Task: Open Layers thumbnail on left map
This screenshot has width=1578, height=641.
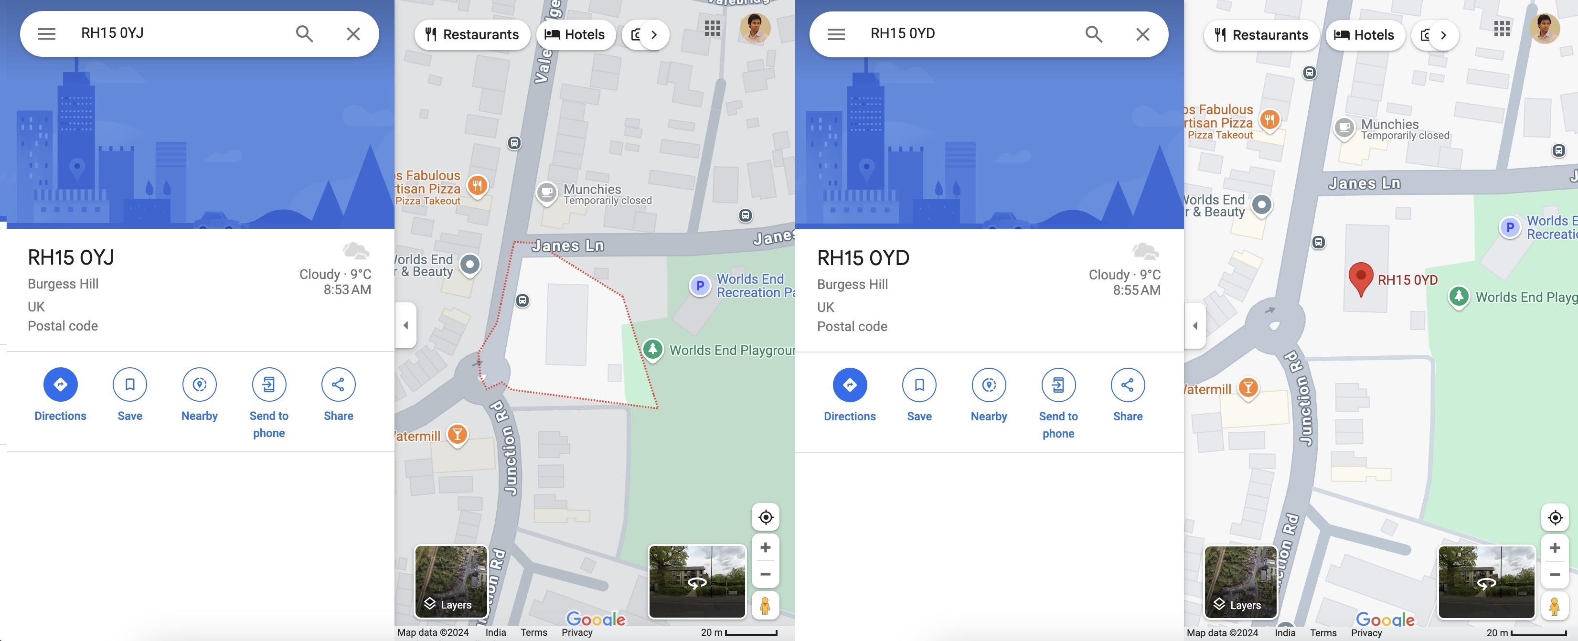Action: click(451, 581)
